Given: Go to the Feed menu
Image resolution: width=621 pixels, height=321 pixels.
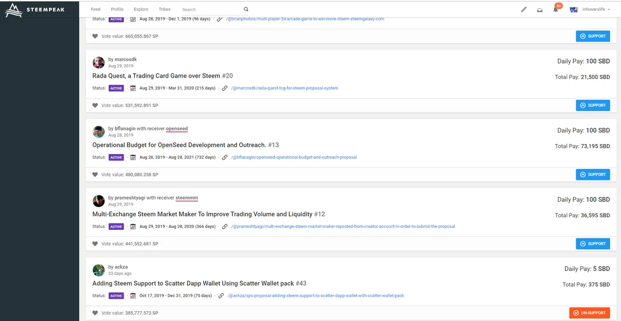Looking at the screenshot, I should (96, 9).
